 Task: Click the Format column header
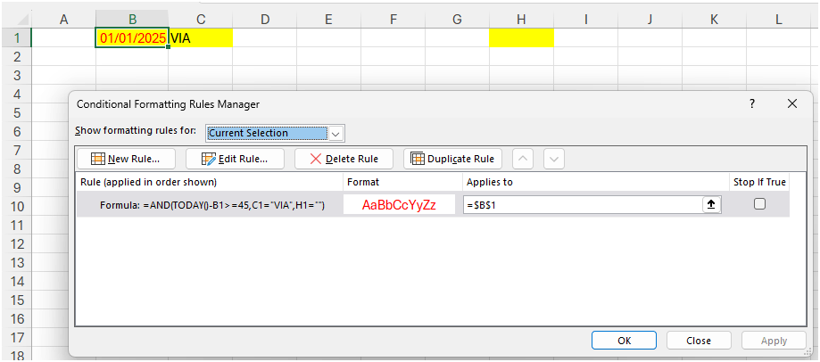402,182
